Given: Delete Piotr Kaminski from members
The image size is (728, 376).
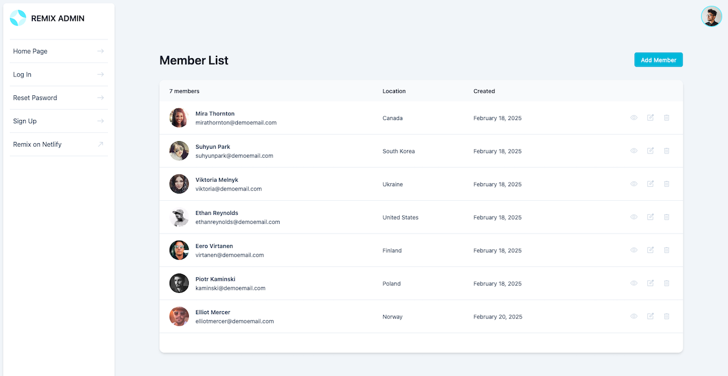Looking at the screenshot, I should (667, 283).
